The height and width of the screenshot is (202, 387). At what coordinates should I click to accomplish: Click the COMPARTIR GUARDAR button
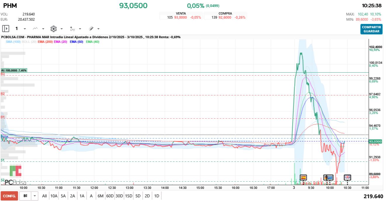371,29
